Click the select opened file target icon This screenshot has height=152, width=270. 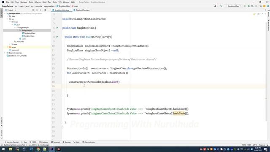(x=33, y=10)
